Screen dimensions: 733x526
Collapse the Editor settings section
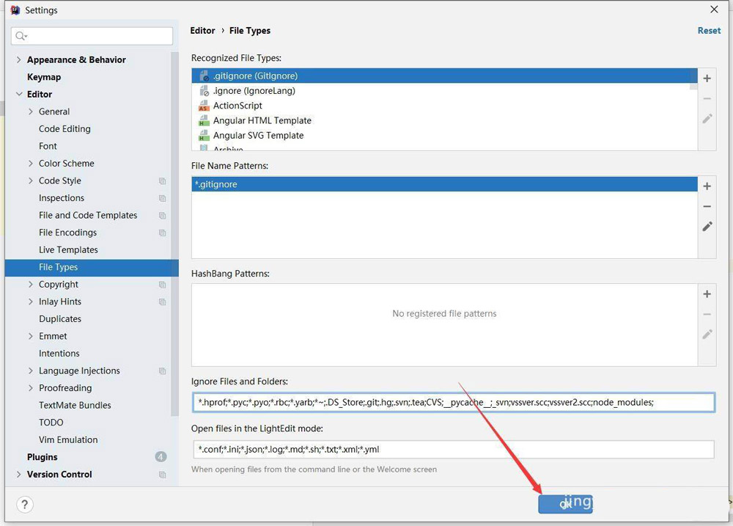click(19, 95)
